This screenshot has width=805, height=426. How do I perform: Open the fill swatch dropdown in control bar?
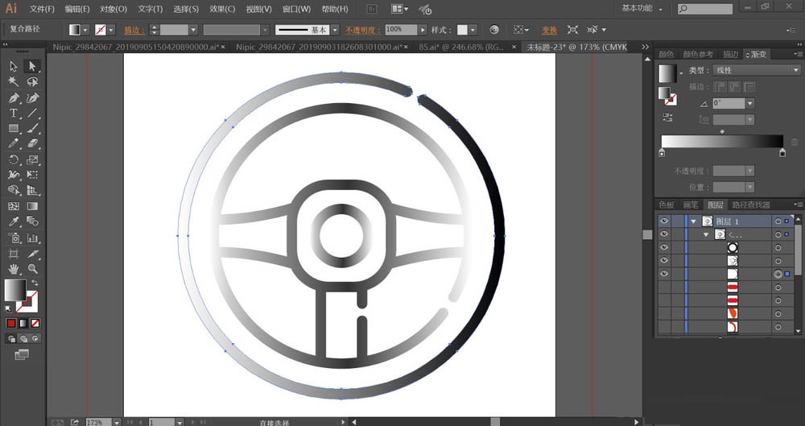tap(85, 31)
